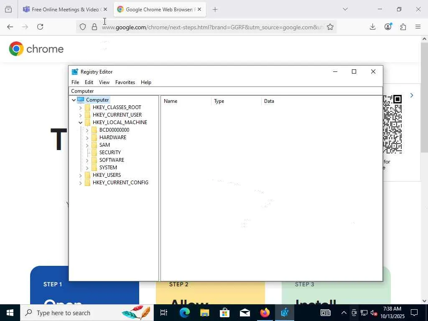This screenshot has width=428, height=321.
Task: Open a new Firefox tab
Action: [215, 9]
